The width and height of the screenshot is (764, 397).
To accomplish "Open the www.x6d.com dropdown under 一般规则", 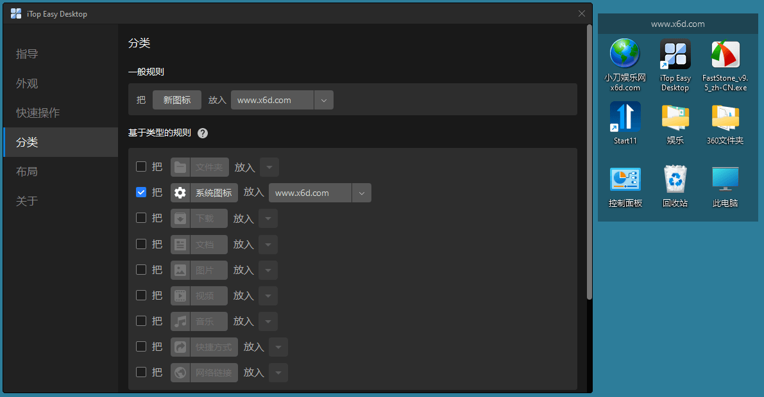I will (x=324, y=100).
